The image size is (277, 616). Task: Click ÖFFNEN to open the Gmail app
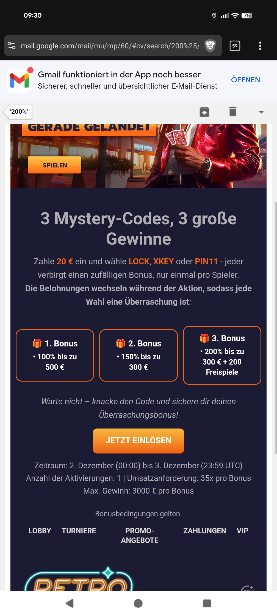coord(245,80)
